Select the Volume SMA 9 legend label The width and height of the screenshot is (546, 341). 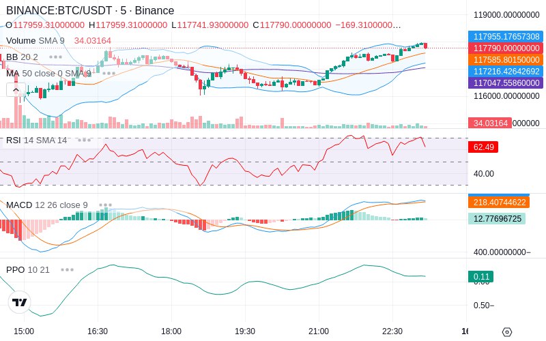[x=35, y=41]
